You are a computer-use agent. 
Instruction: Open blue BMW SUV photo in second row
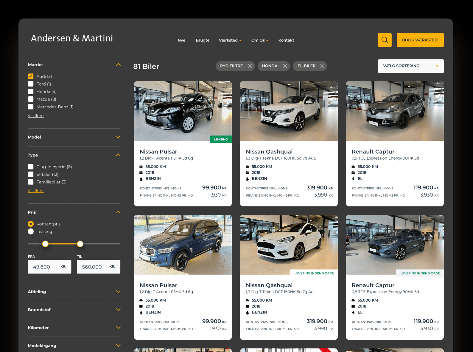point(183,245)
